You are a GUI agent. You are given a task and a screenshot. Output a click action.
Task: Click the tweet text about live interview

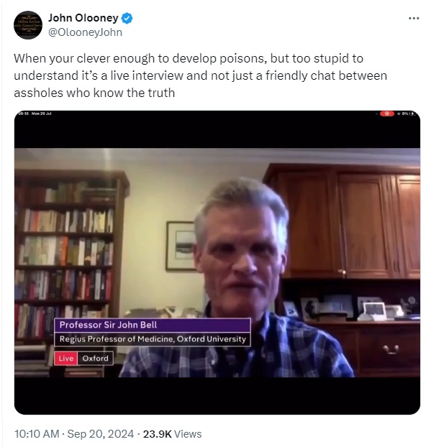[200, 75]
